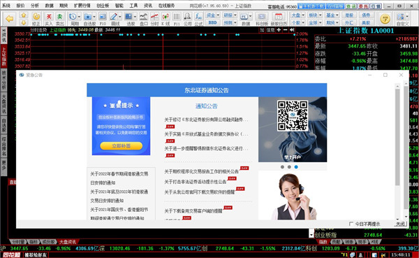The height and width of the screenshot is (258, 419).
Task: Switch to K线 candlestick icon
Action: pos(166,17)
